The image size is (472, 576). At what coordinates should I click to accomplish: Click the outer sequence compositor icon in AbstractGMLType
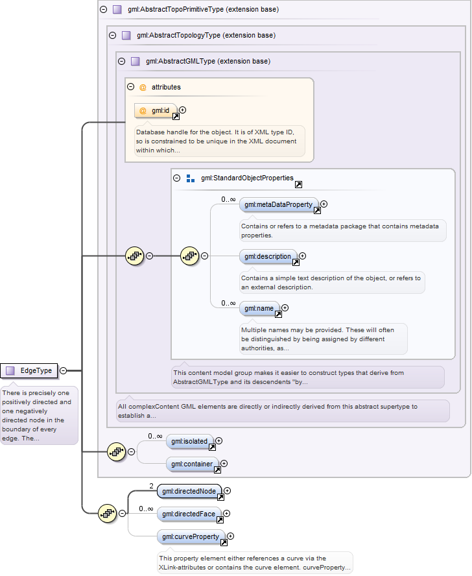134,256
